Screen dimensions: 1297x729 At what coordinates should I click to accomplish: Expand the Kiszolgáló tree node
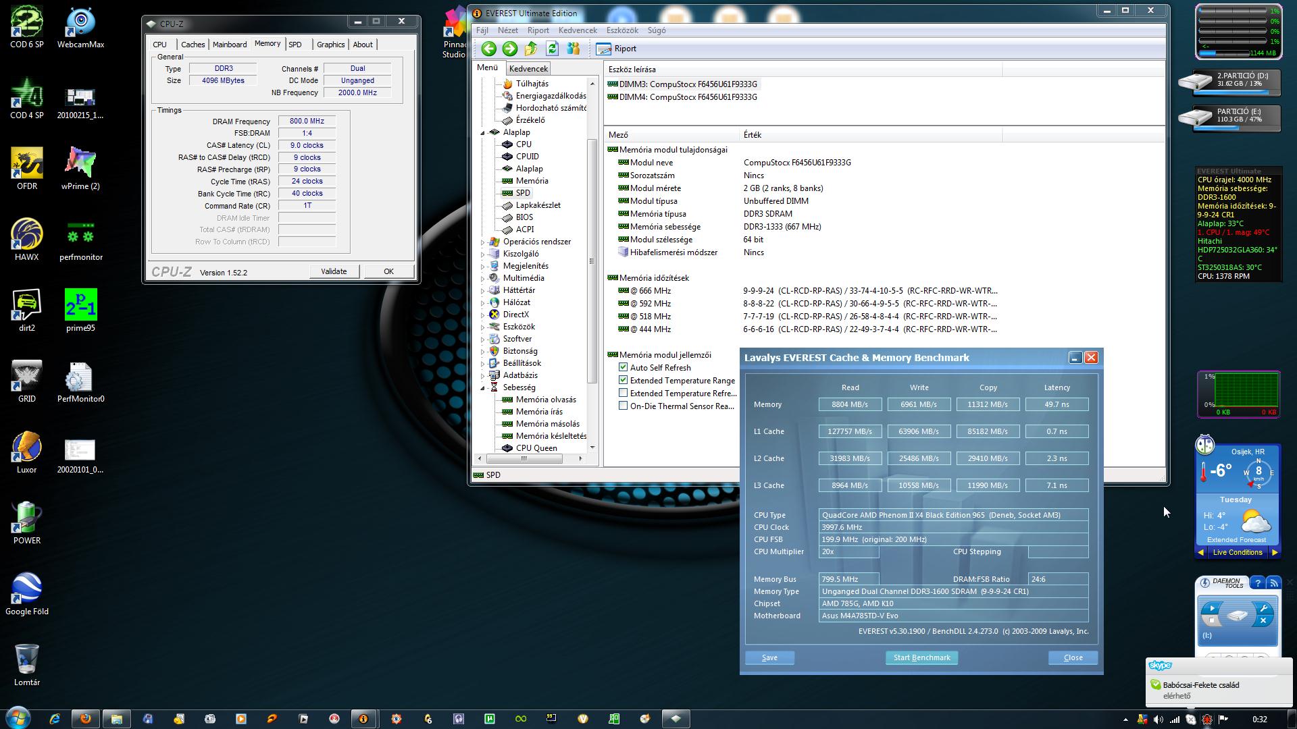483,254
